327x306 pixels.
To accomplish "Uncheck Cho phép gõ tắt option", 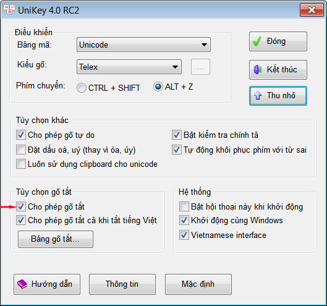I will 21,206.
